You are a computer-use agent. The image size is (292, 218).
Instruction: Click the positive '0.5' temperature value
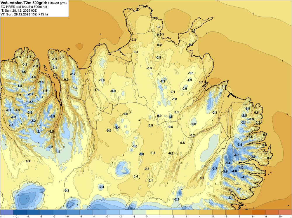[182, 143]
